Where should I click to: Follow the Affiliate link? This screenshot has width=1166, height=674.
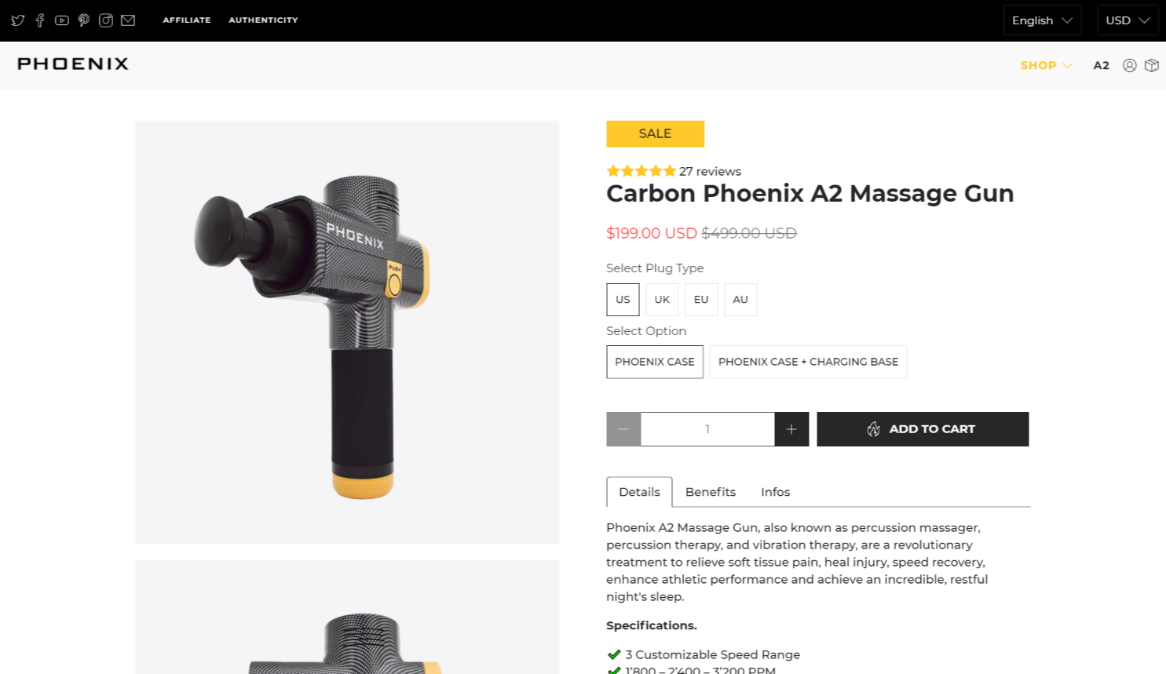[x=187, y=20]
